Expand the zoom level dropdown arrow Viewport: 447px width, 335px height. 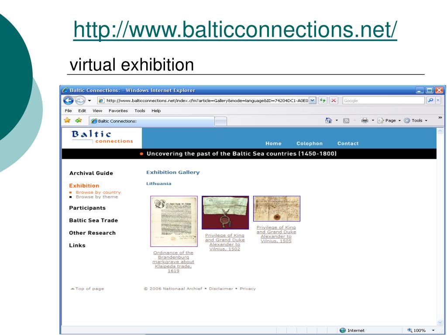point(433,331)
